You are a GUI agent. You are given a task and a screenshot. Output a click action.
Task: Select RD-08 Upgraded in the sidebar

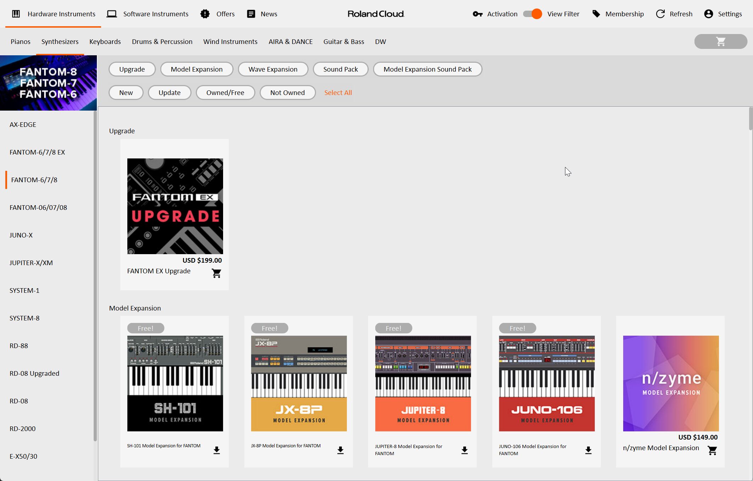pos(34,373)
